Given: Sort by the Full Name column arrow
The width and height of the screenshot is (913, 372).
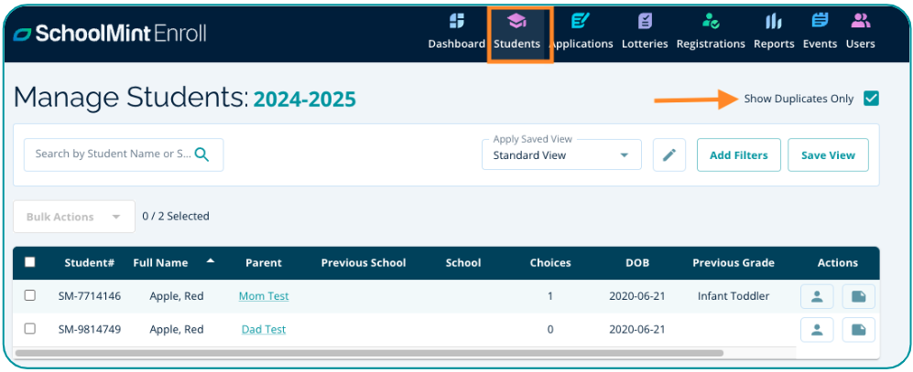Looking at the screenshot, I should tap(211, 261).
